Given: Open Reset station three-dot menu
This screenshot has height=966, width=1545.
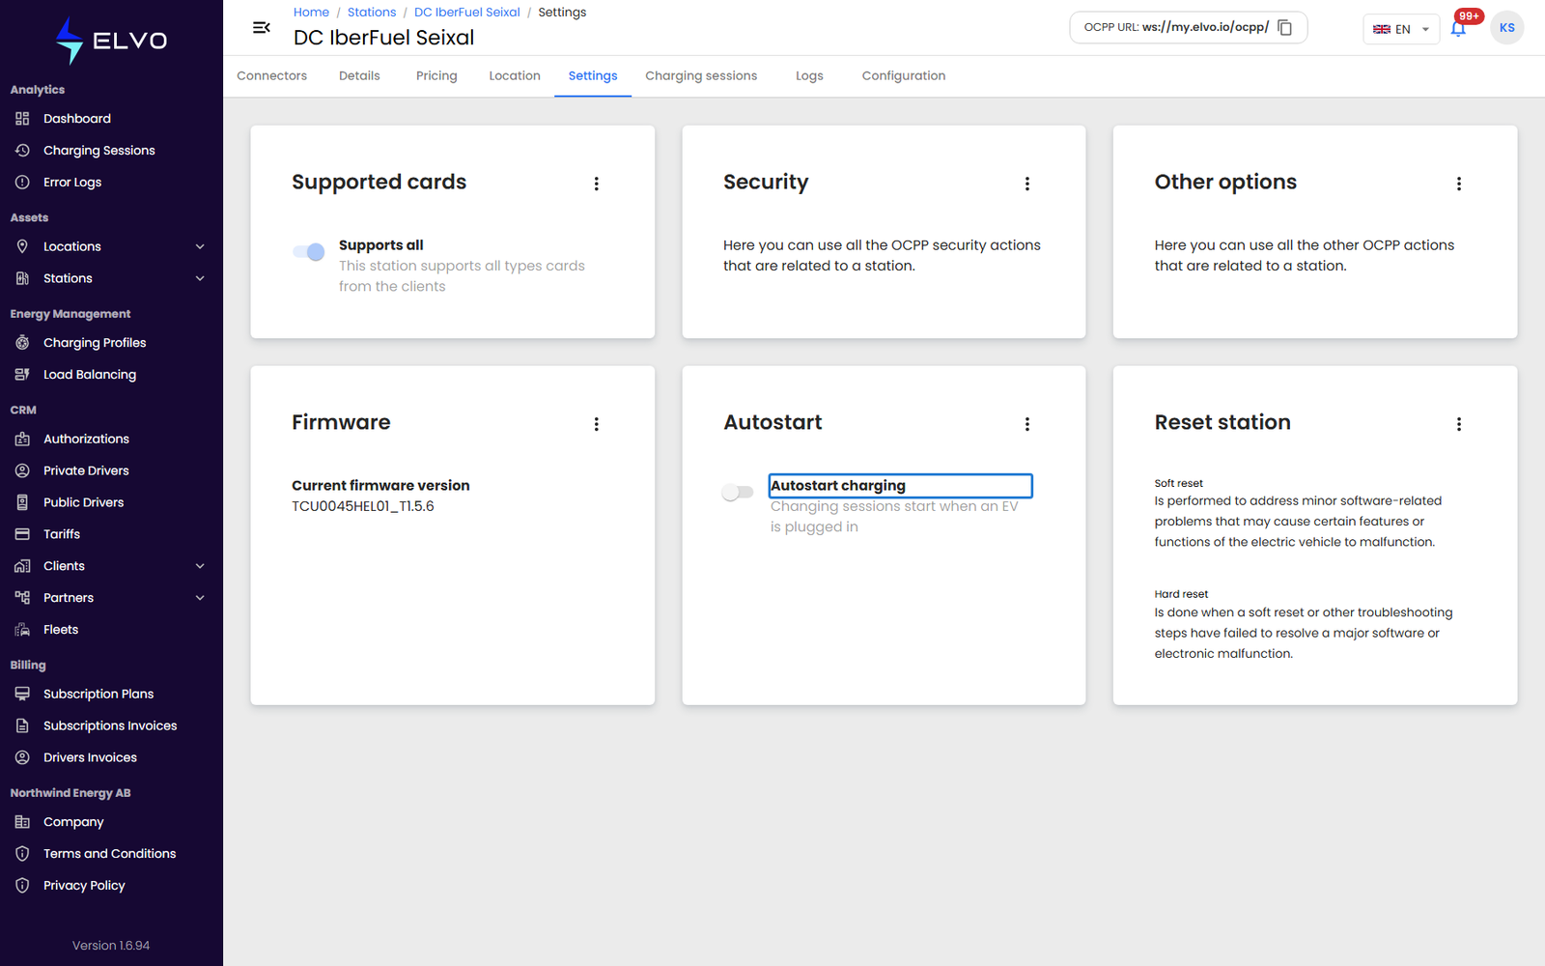Looking at the screenshot, I should [1459, 424].
